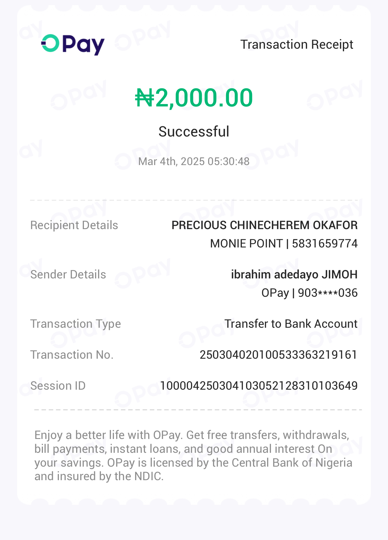Click the Recipient Details label
388x540 pixels.
point(74,225)
